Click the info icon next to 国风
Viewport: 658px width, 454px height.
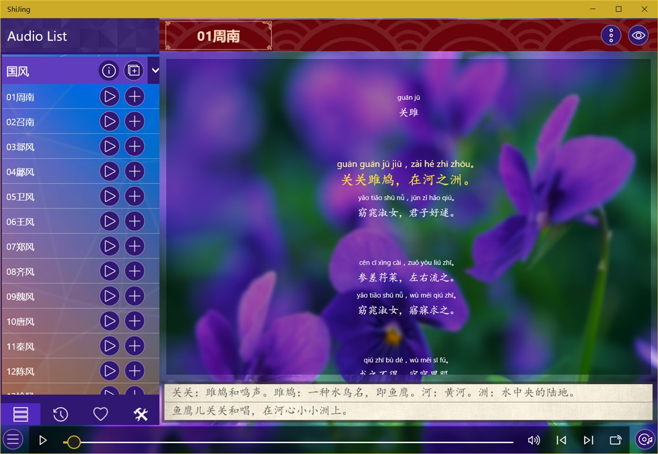[x=109, y=70]
